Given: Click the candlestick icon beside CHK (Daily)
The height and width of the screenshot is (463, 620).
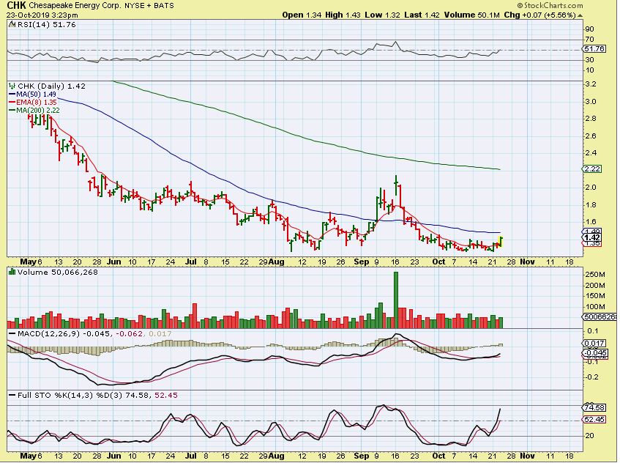Looking at the screenshot, I should click(x=12, y=86).
